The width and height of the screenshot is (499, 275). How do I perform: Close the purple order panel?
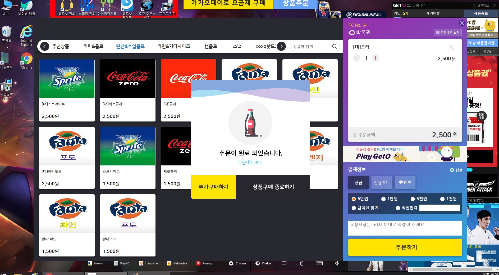(x=462, y=23)
